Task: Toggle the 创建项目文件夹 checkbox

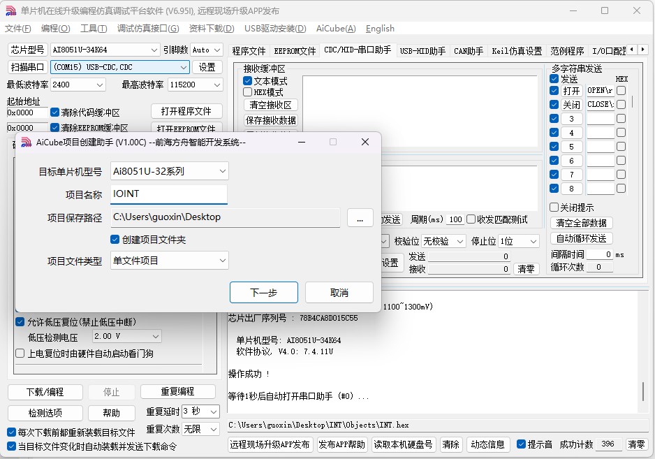Action: click(x=115, y=240)
